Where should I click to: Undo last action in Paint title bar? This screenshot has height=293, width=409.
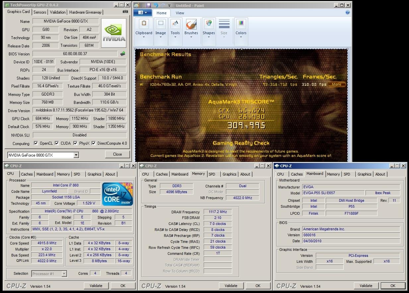point(156,5)
